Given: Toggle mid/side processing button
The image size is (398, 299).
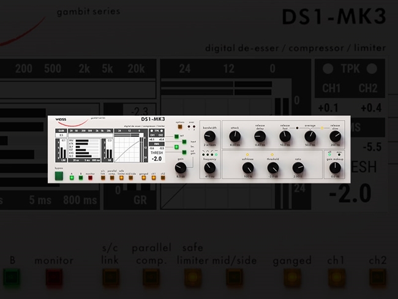Looking at the screenshot, I should [130, 178].
